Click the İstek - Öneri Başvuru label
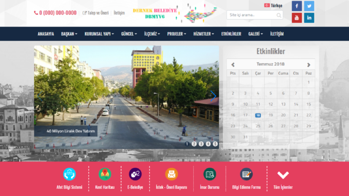Screen dimensions: 349x196 click(171, 187)
